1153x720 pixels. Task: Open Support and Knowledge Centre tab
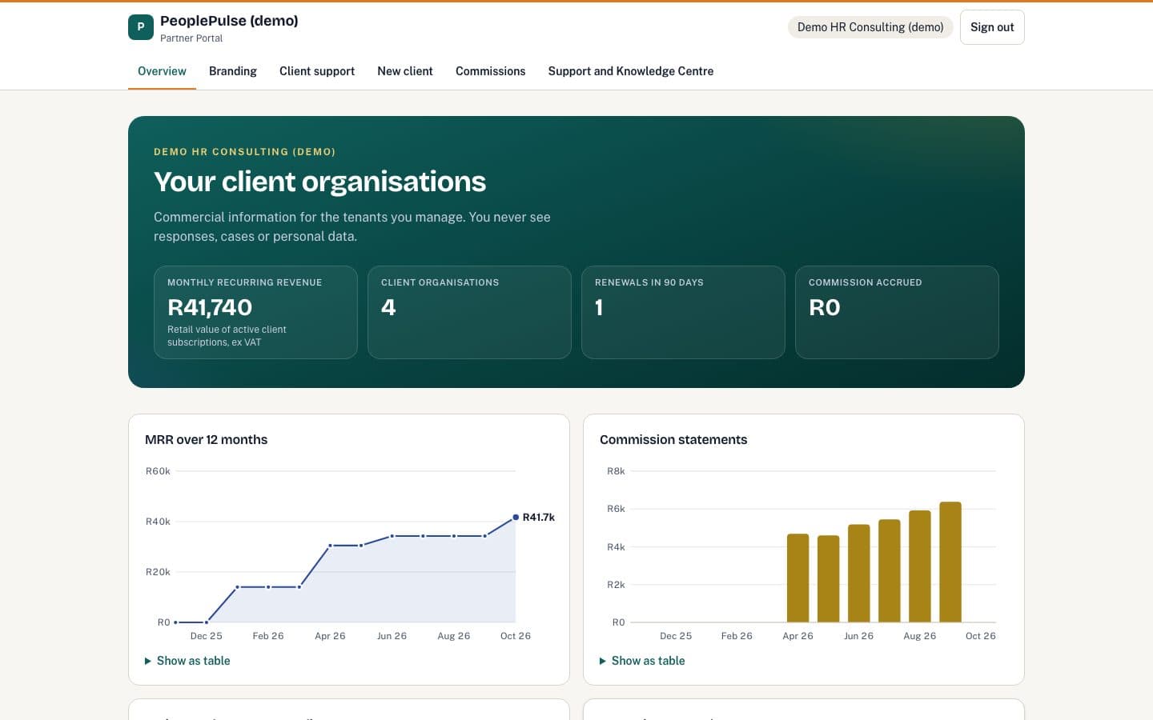(631, 71)
